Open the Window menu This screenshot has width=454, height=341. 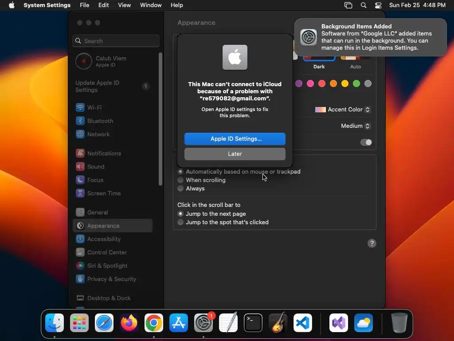tap(151, 5)
